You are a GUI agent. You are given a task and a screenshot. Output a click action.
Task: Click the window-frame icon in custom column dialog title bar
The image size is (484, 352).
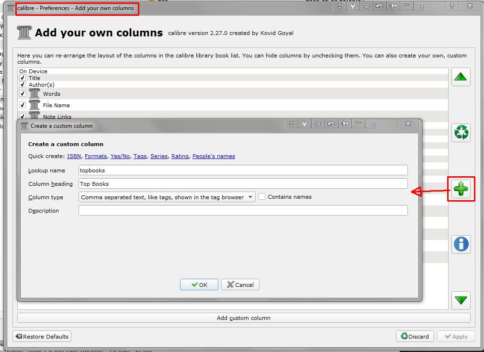tap(318, 124)
